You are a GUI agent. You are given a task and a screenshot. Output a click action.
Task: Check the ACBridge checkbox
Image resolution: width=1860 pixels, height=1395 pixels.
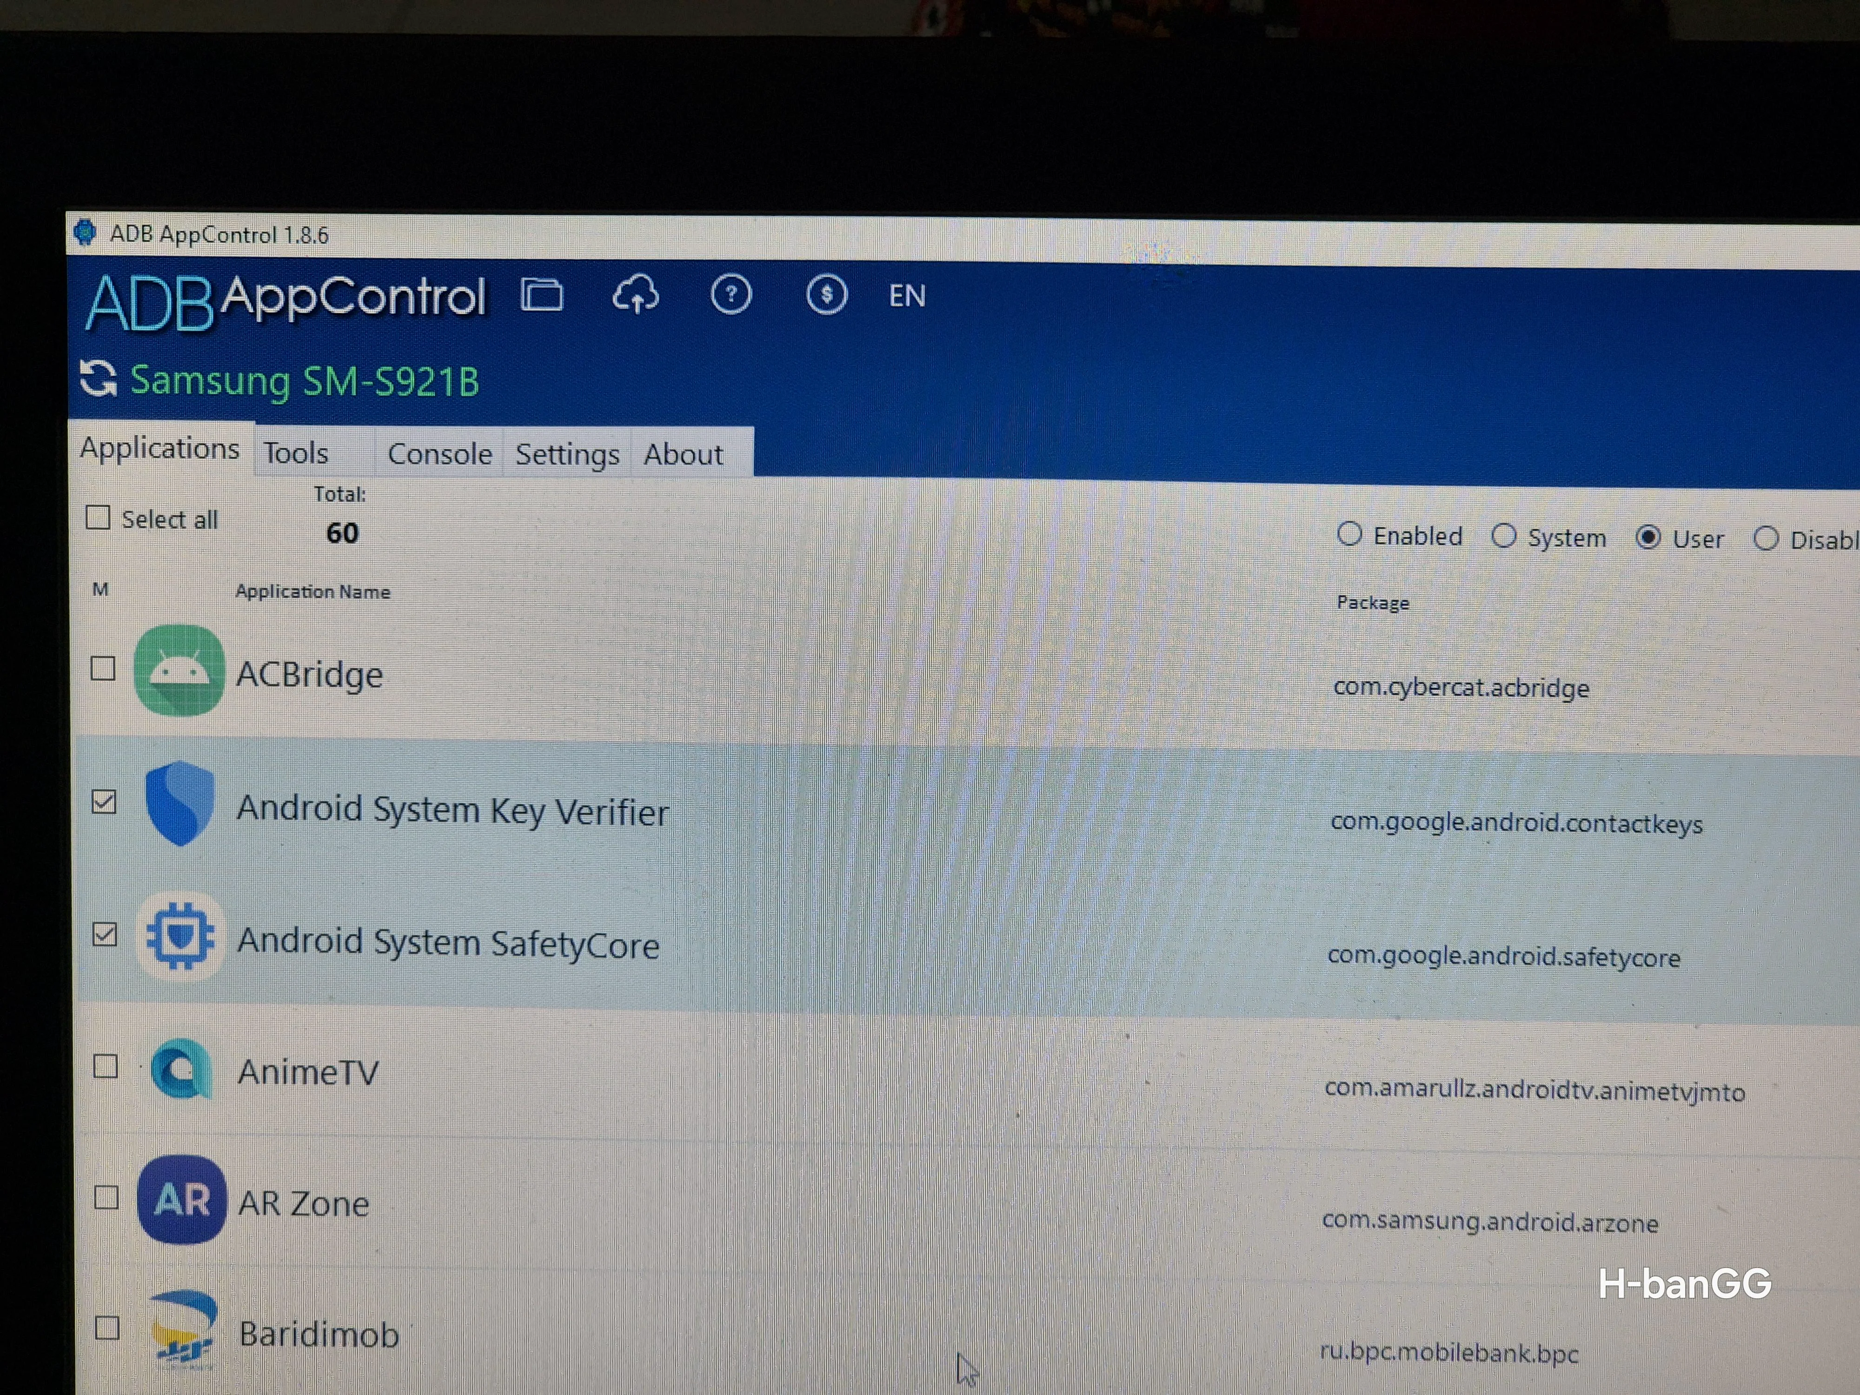(x=104, y=669)
